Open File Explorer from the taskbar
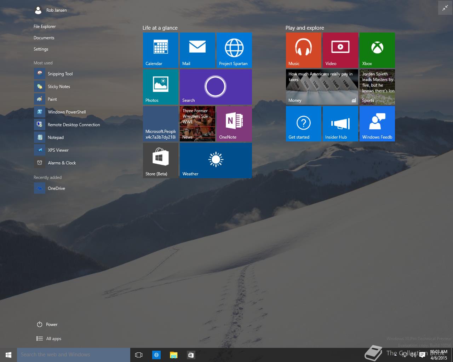Viewport: 453px width, 362px height. click(173, 355)
